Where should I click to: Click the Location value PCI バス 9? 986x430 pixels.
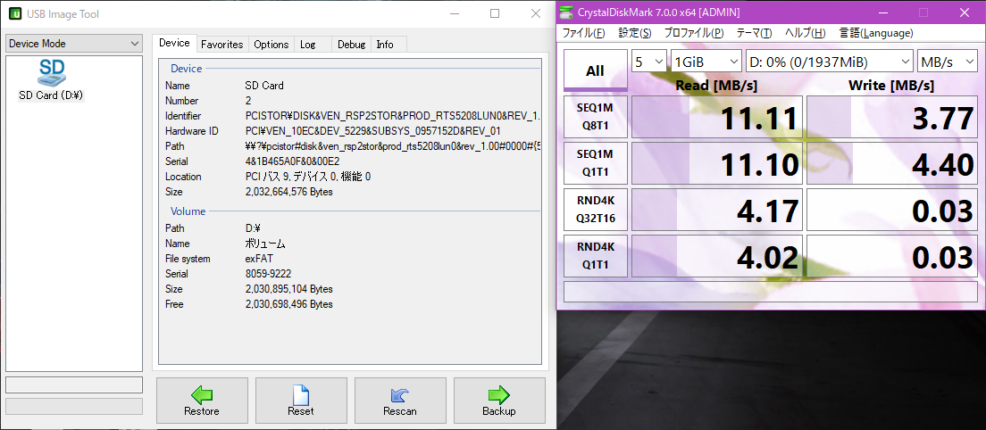coord(307,177)
